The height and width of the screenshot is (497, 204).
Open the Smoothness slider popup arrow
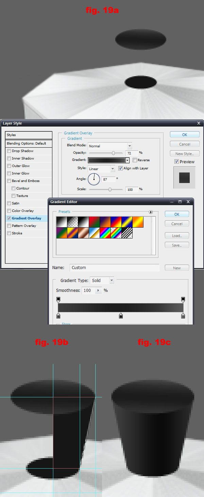coord(98,291)
